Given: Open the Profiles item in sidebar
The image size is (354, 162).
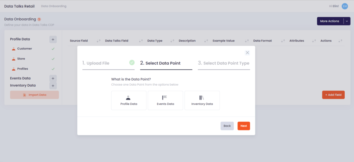Looking at the screenshot, I should click(22, 69).
